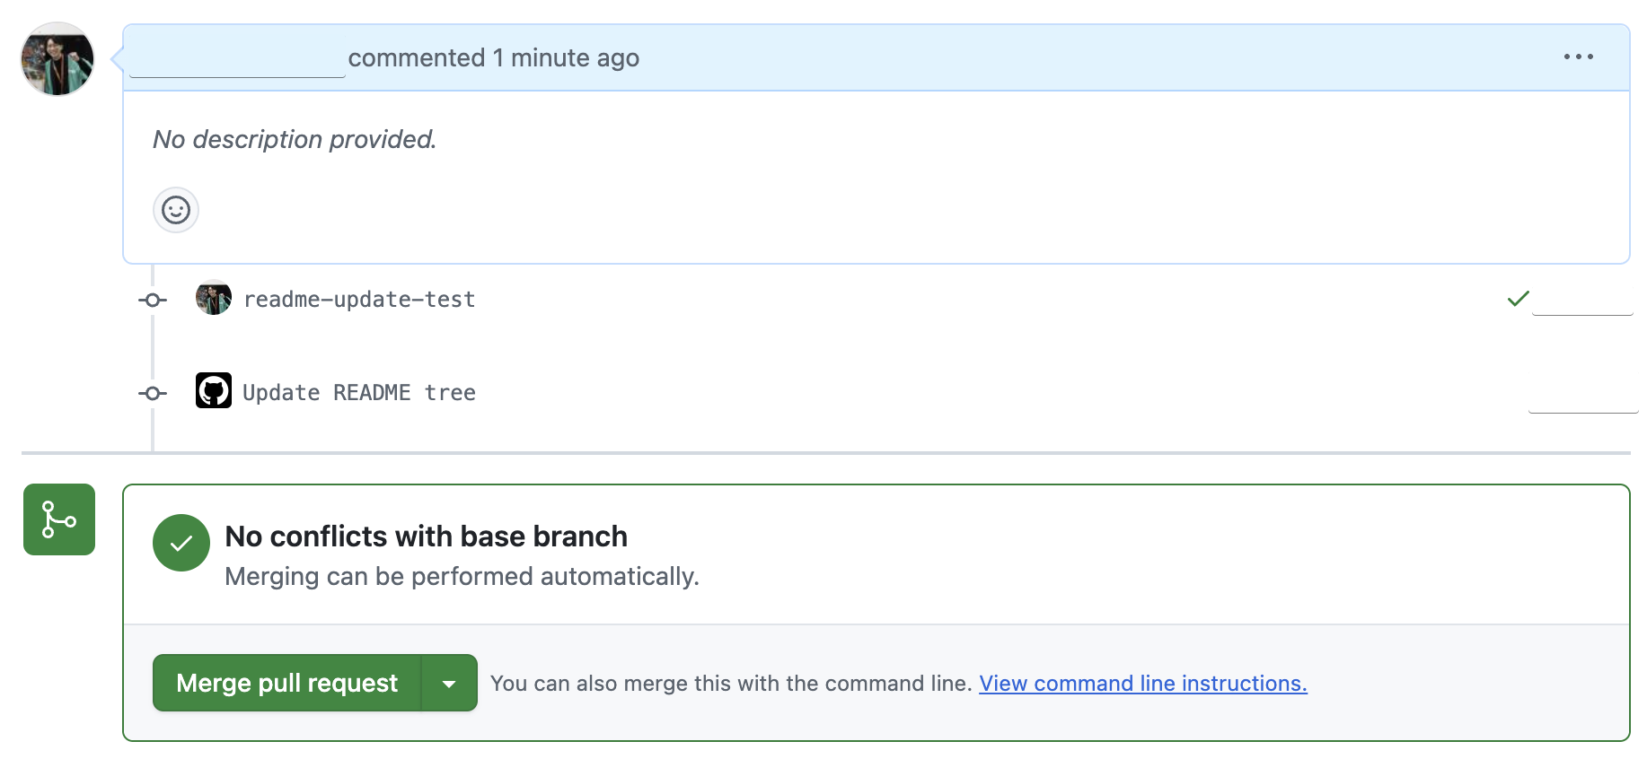Screen dimensions: 1647x759
Task: Click the commit node icon for readme-update-test
Action: click(x=153, y=301)
